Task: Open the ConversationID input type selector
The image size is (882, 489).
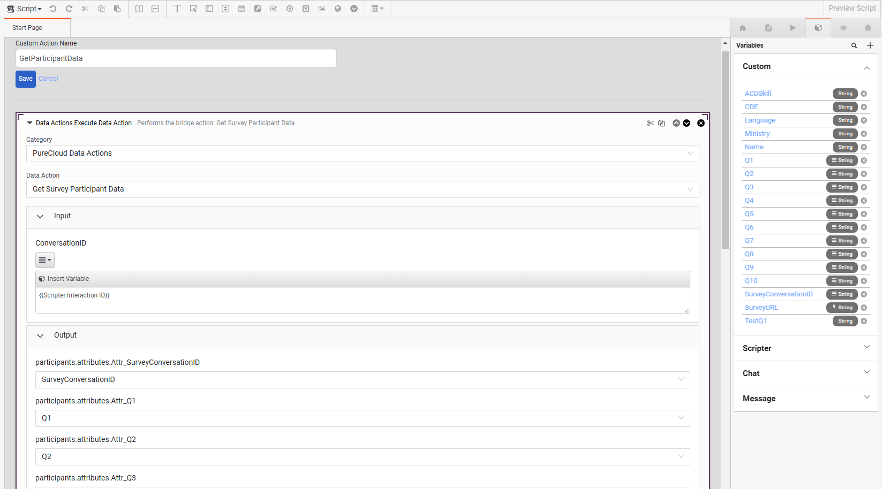Action: pos(45,260)
